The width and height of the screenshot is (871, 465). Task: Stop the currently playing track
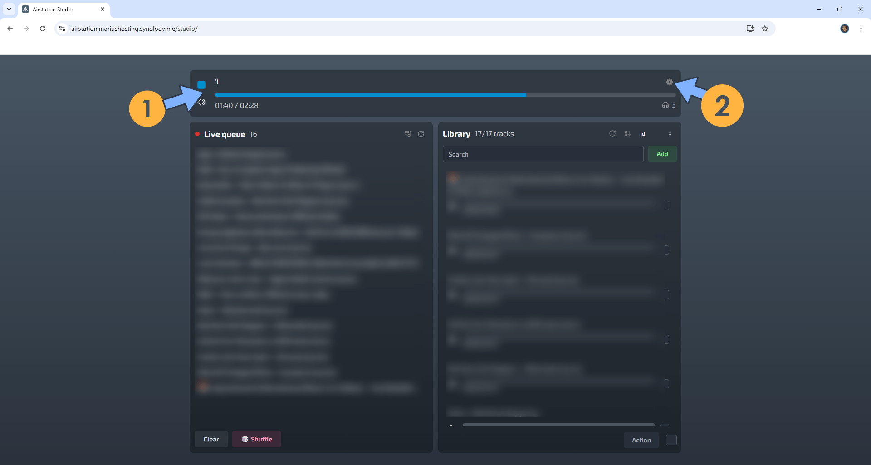click(x=201, y=84)
